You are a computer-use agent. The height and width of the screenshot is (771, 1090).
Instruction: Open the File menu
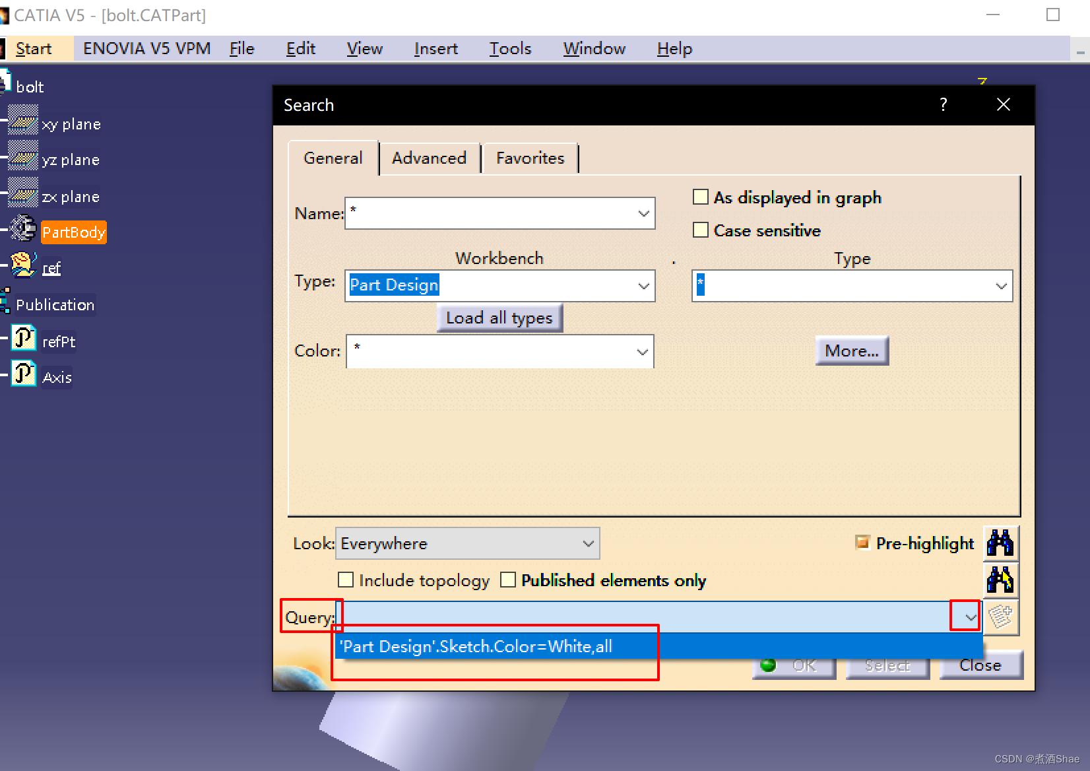point(242,49)
